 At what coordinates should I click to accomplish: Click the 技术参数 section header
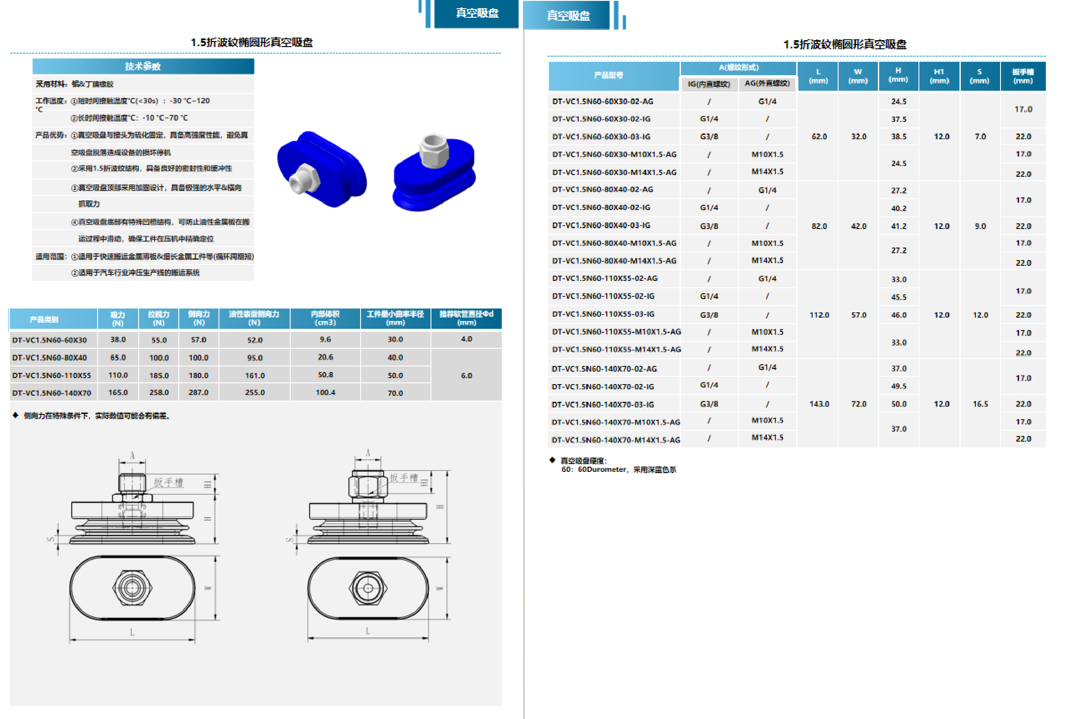[142, 67]
